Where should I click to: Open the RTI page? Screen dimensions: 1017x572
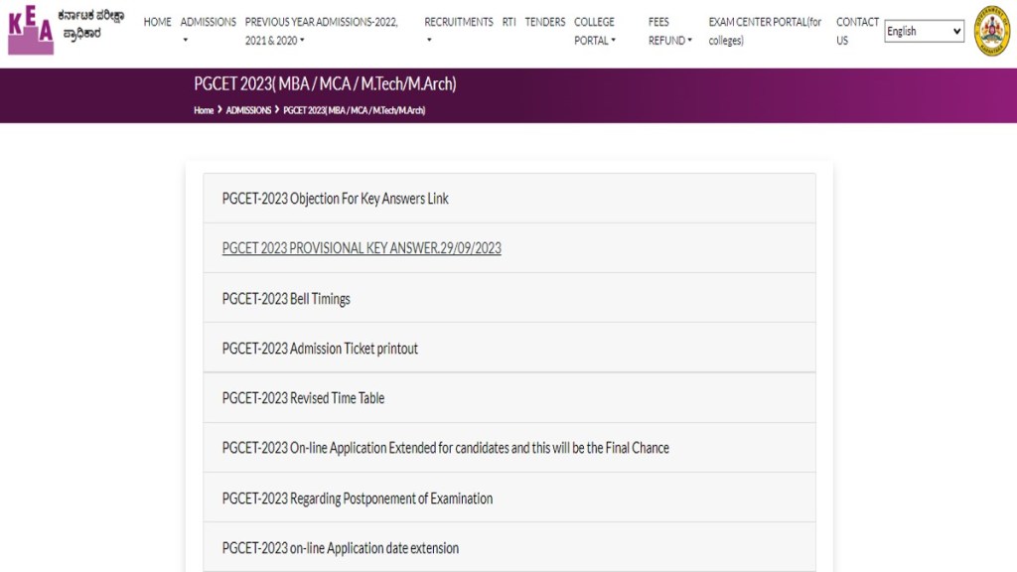(x=508, y=22)
